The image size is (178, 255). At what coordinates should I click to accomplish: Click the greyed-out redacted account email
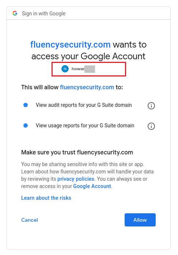tap(90, 69)
